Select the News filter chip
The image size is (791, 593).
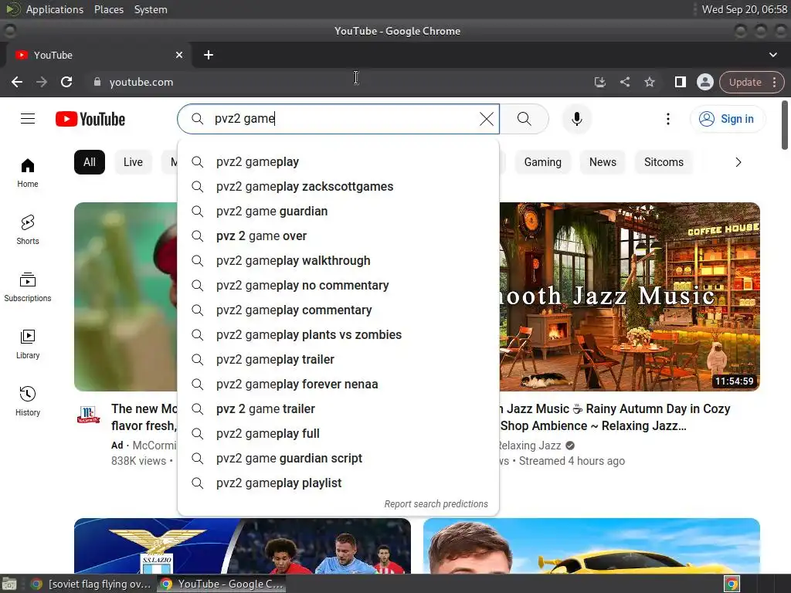pos(603,162)
